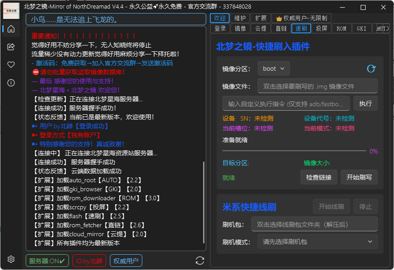Refresh the 镜像分区 list with the blue arrow
This screenshot has height=270, width=394.
[371, 68]
